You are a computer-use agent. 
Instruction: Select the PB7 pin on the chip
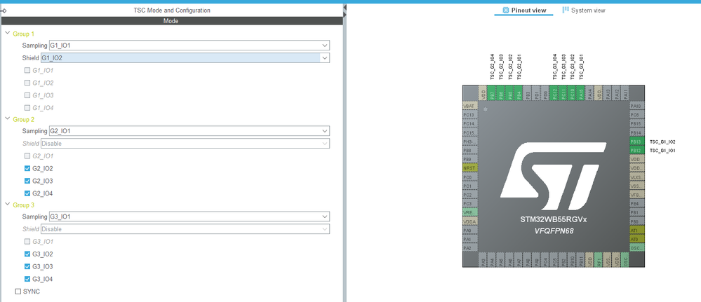(492, 93)
